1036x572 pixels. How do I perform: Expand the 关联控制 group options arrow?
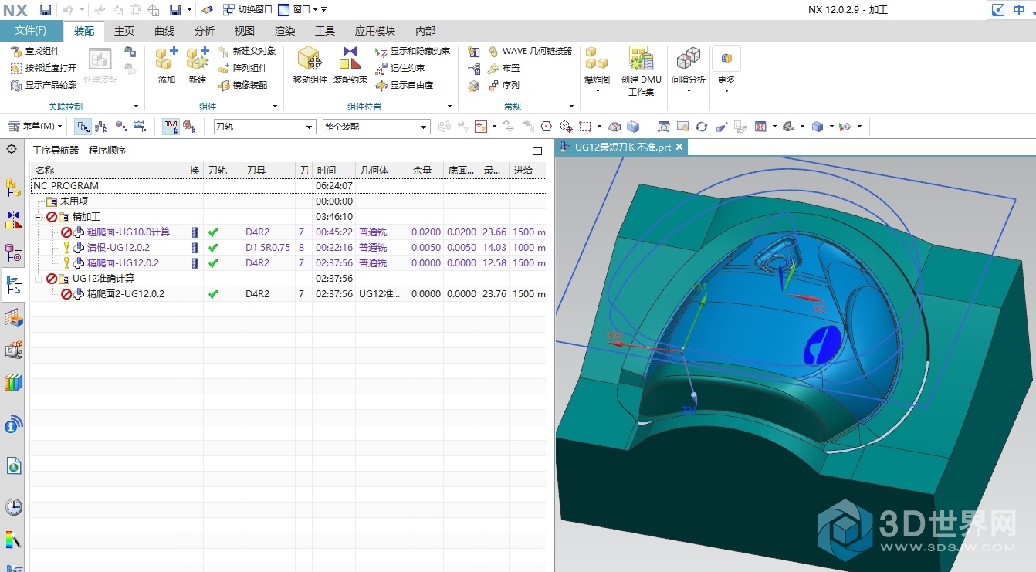(136, 107)
